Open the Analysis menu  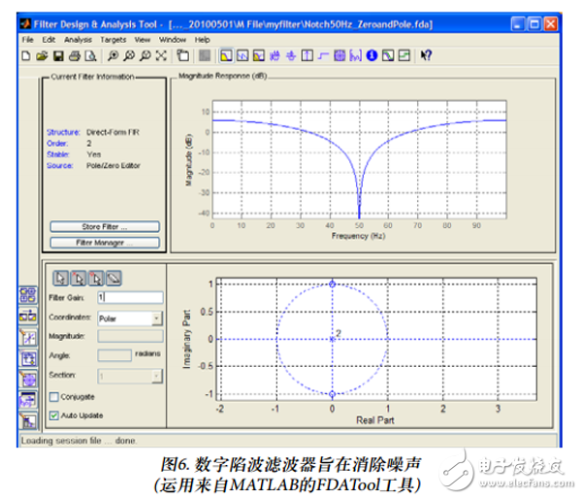tap(78, 40)
